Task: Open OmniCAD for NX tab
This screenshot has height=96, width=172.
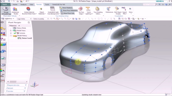Action: 59,5
